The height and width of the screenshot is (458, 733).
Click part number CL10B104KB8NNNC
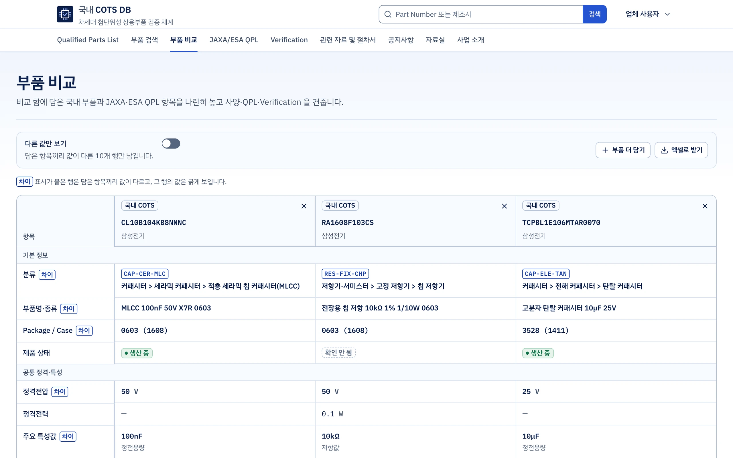(153, 223)
